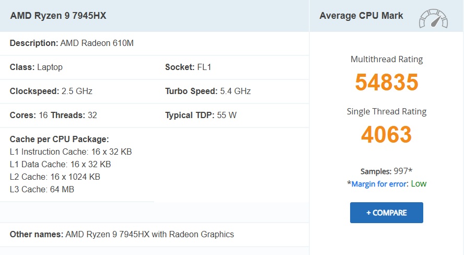Click the Class: Laptop field

click(x=36, y=67)
